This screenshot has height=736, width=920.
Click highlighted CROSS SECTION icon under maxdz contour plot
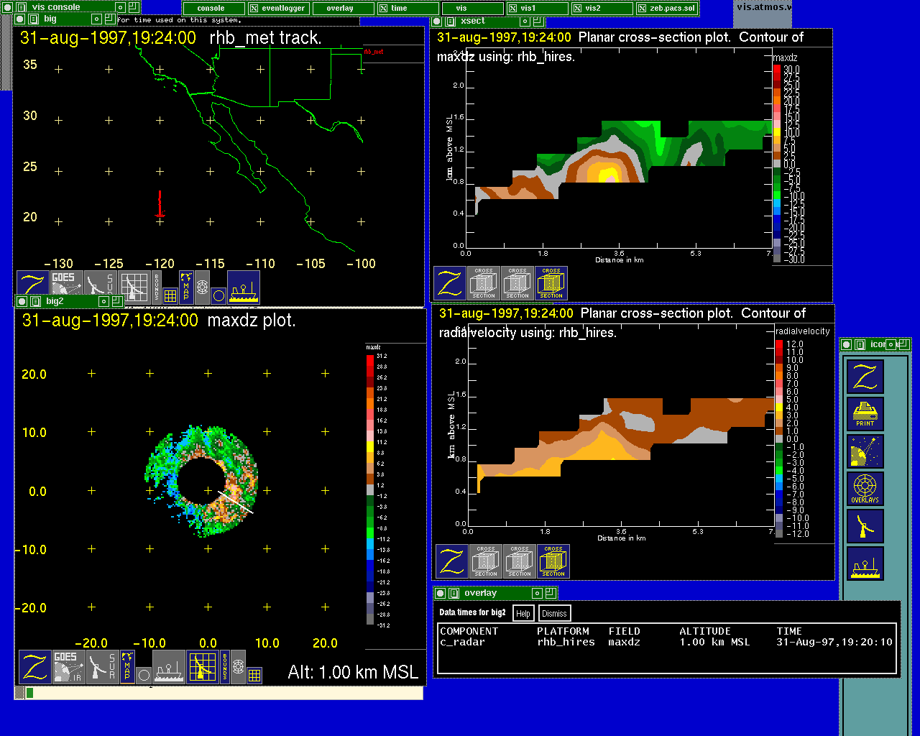click(x=551, y=283)
